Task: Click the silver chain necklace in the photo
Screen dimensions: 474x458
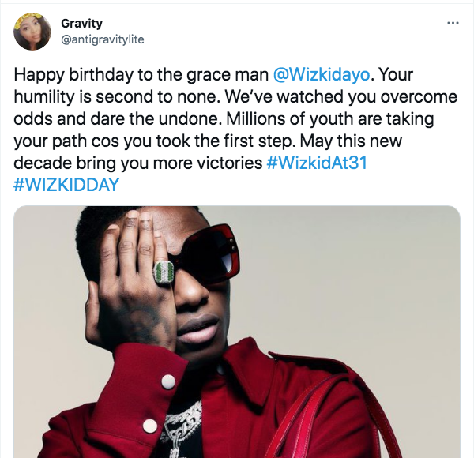Action: pyautogui.click(x=183, y=426)
